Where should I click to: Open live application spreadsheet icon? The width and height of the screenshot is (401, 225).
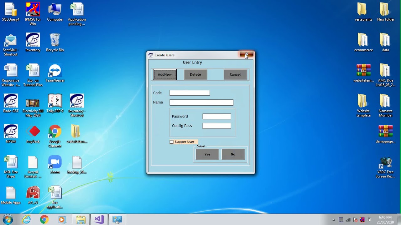click(55, 197)
